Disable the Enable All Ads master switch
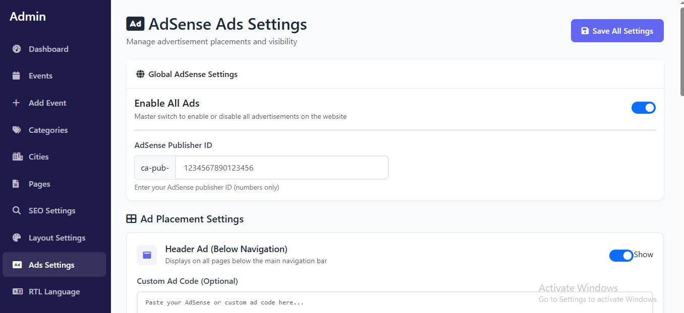Screen dimensions: 684x313 pyautogui.click(x=643, y=108)
